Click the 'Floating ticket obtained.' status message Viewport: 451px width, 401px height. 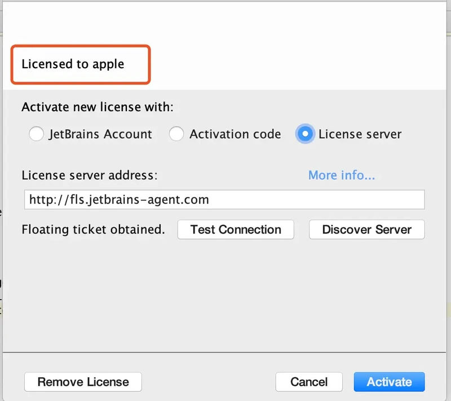click(93, 230)
